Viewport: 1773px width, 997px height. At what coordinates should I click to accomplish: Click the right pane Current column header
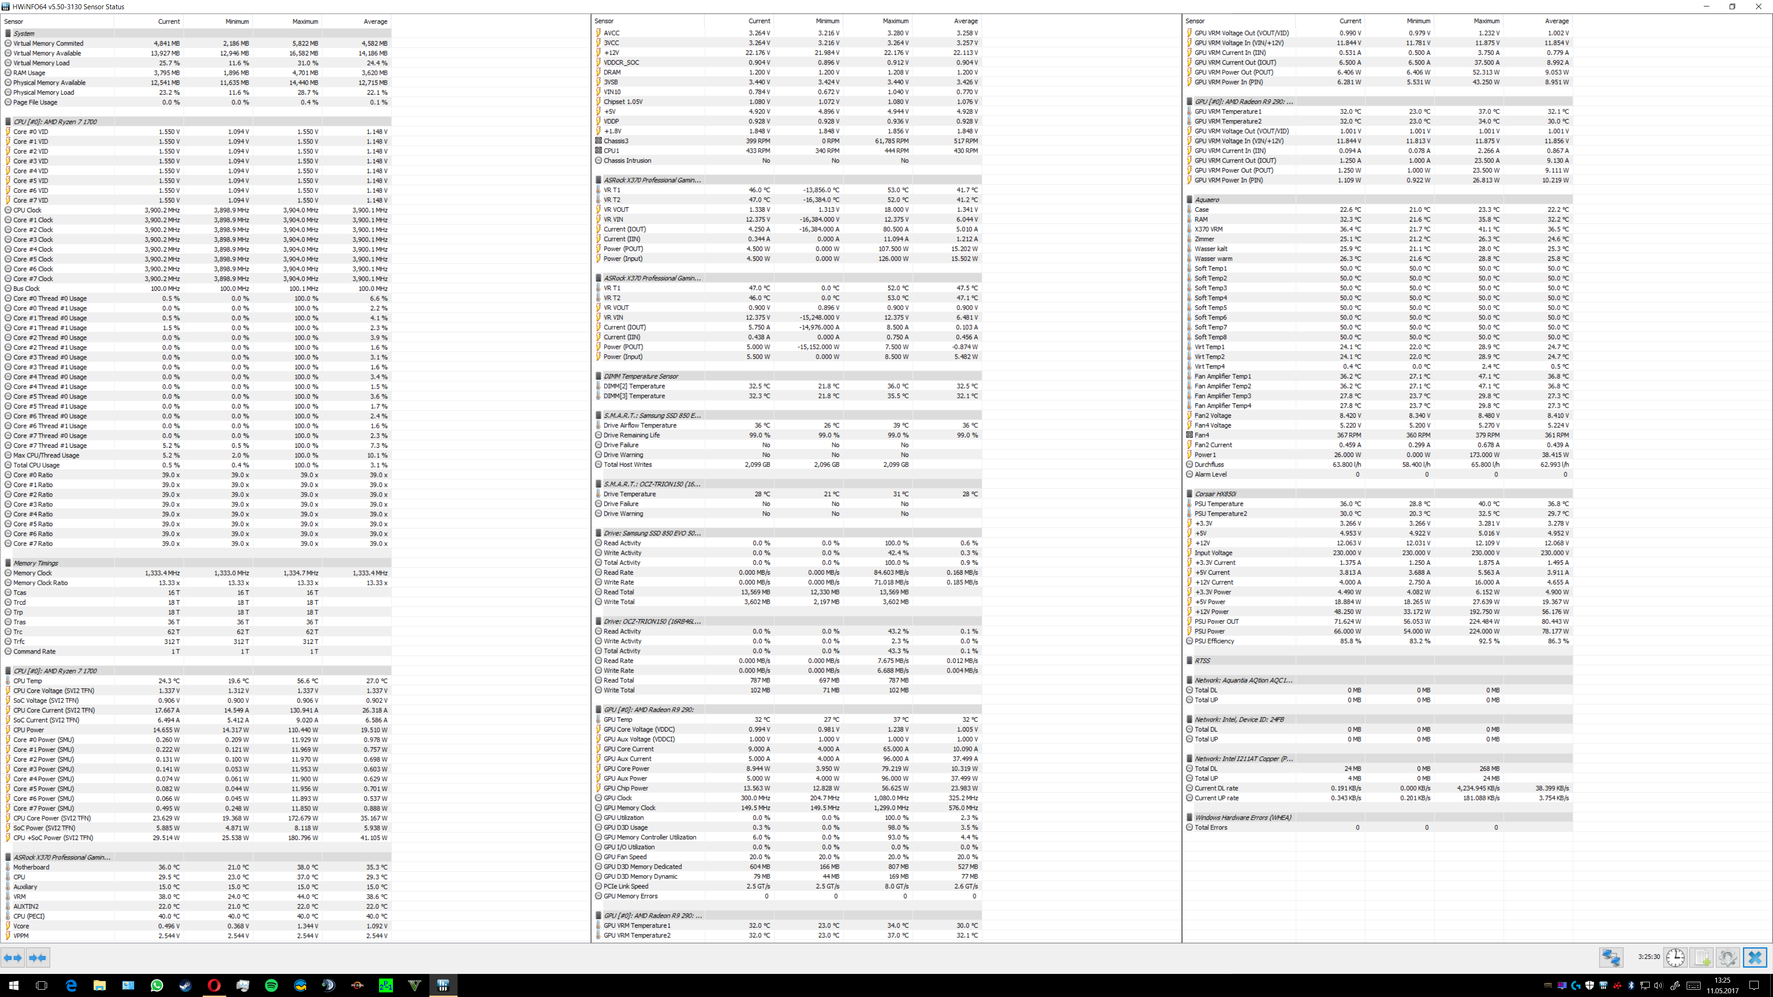pyautogui.click(x=1349, y=21)
